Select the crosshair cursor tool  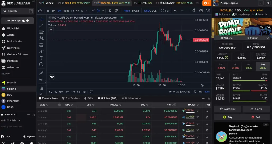click(x=41, y=19)
